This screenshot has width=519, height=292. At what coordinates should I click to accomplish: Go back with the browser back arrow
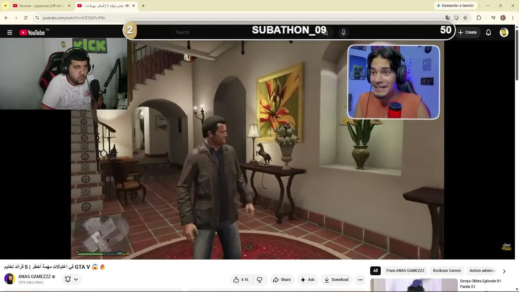coord(6,18)
